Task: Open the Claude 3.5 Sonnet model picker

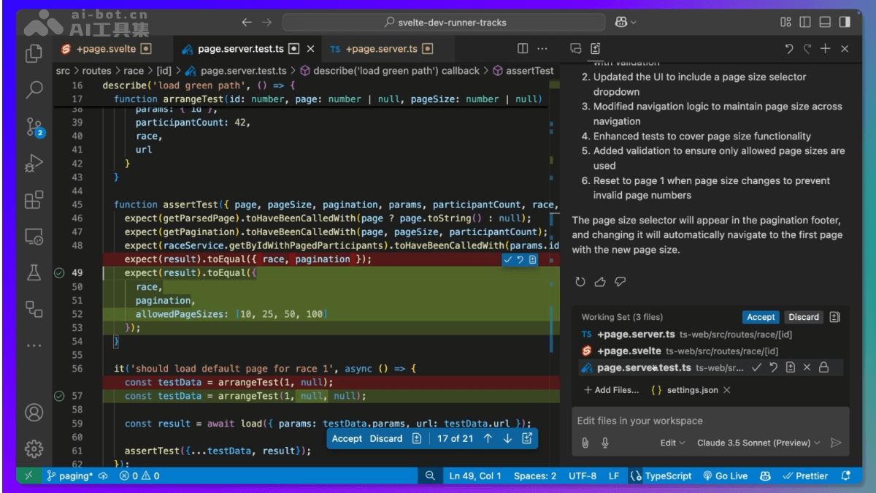Action: [x=759, y=443]
